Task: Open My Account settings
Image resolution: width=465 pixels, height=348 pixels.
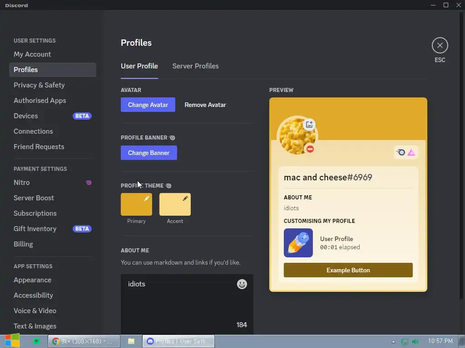Action: pyautogui.click(x=53, y=54)
